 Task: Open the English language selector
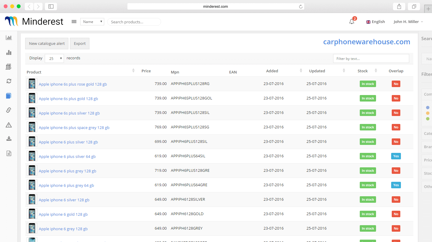(375, 22)
